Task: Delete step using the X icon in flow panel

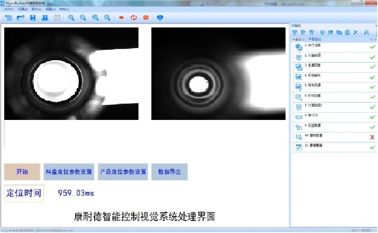Action: coord(356,32)
